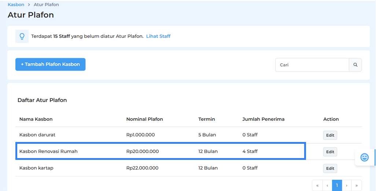Viewport: 376px width, 191px height.
Task: Open the Lihat Staff link
Action: point(158,36)
